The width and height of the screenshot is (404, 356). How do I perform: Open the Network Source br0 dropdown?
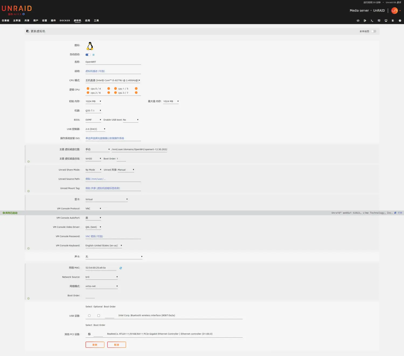[x=102, y=277]
